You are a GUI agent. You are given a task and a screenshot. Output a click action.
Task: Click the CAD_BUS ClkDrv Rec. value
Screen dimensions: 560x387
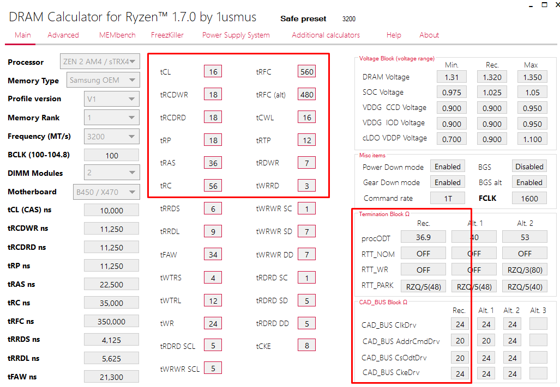(x=460, y=324)
